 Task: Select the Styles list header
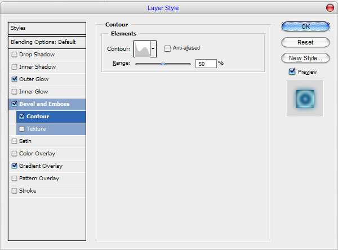[47, 28]
